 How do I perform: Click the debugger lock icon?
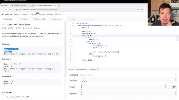point(98,69)
